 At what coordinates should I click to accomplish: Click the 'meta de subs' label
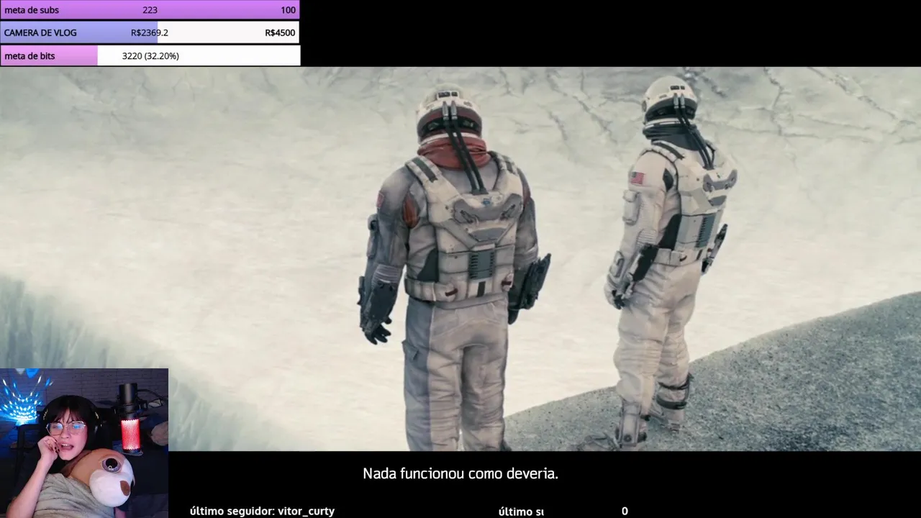(32, 10)
